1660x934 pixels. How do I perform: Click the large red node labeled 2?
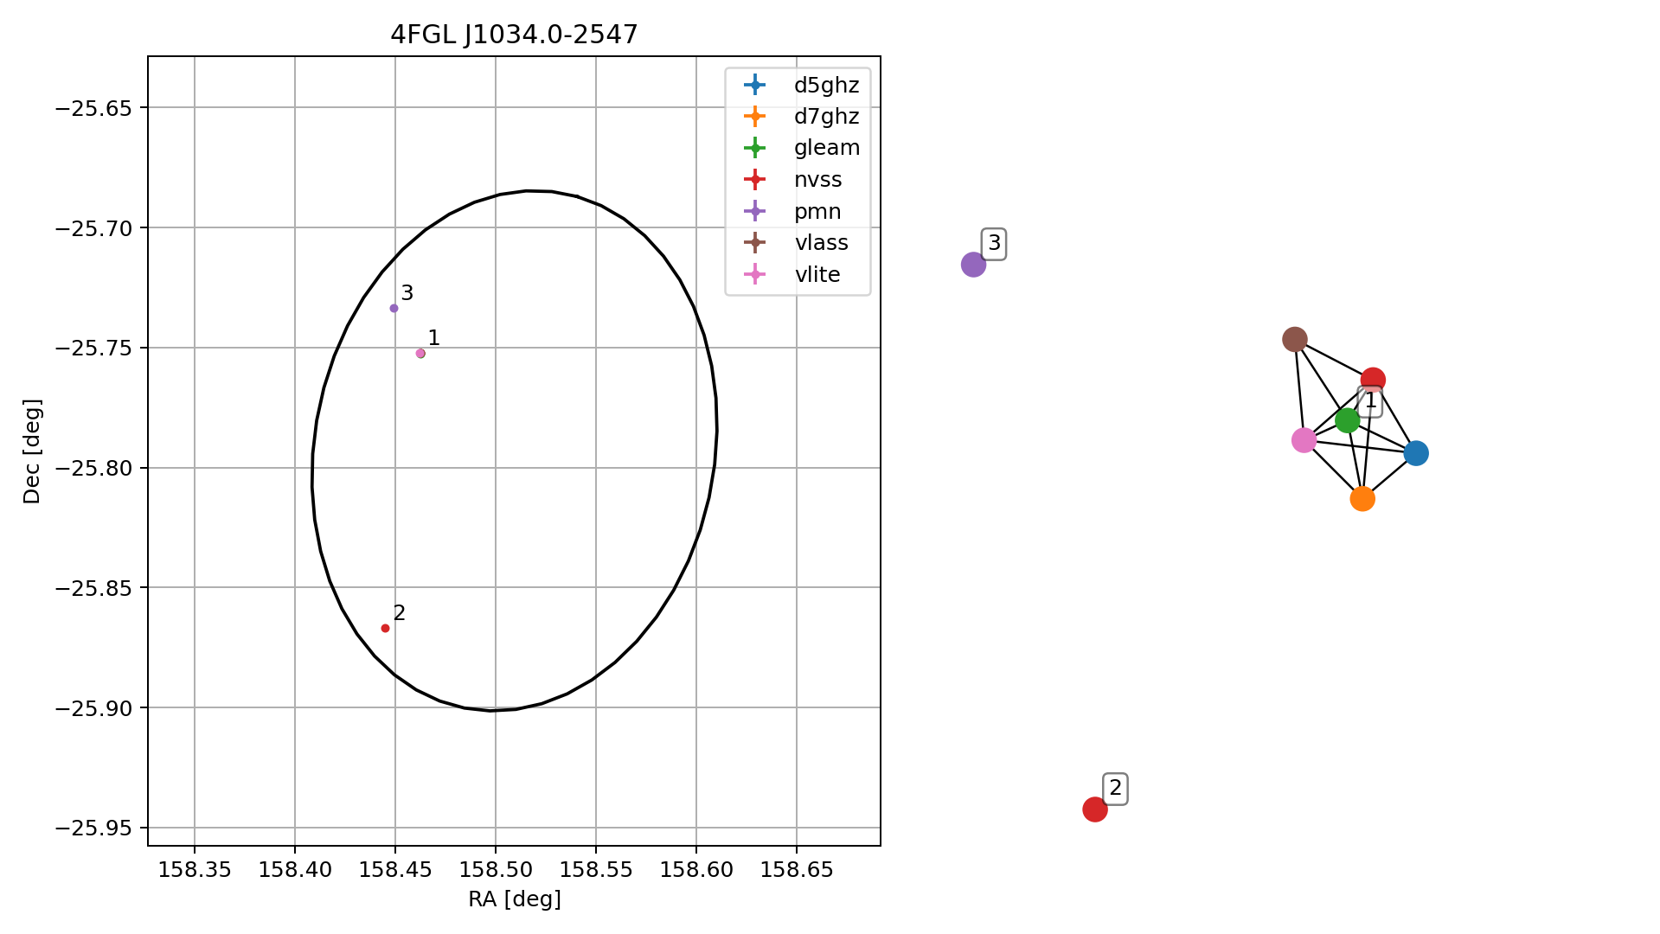coord(1095,809)
